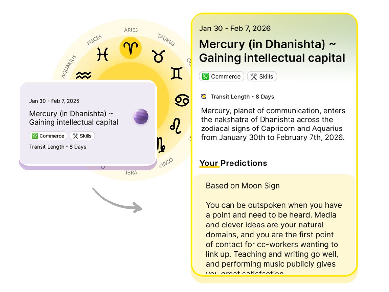Select the Gemini twins symbol
This screenshot has height=292, width=389.
pos(176,73)
